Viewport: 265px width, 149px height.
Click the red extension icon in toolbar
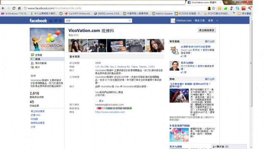click(x=243, y=8)
